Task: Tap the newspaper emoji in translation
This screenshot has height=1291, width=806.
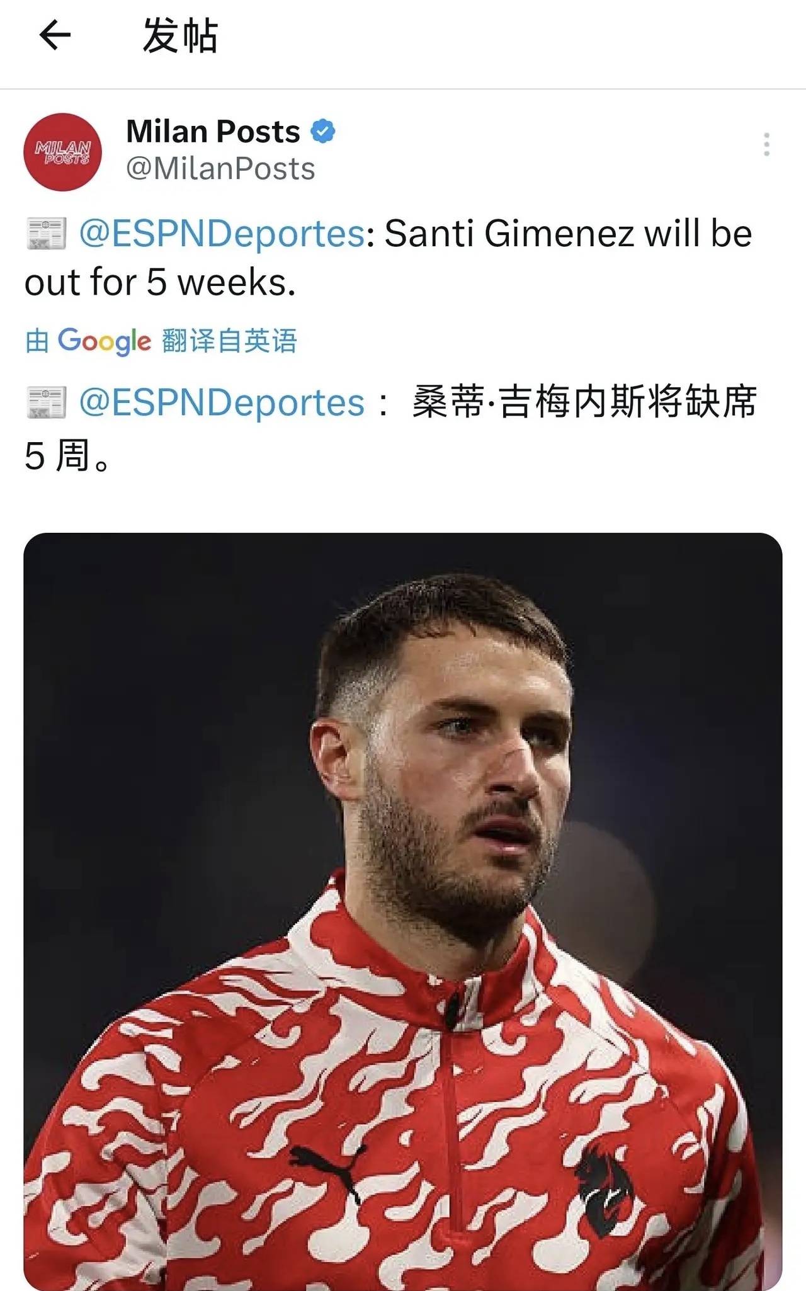Action: [x=46, y=402]
